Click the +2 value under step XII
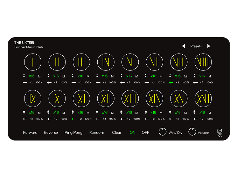Screen dimensions: 237x178 104,119
